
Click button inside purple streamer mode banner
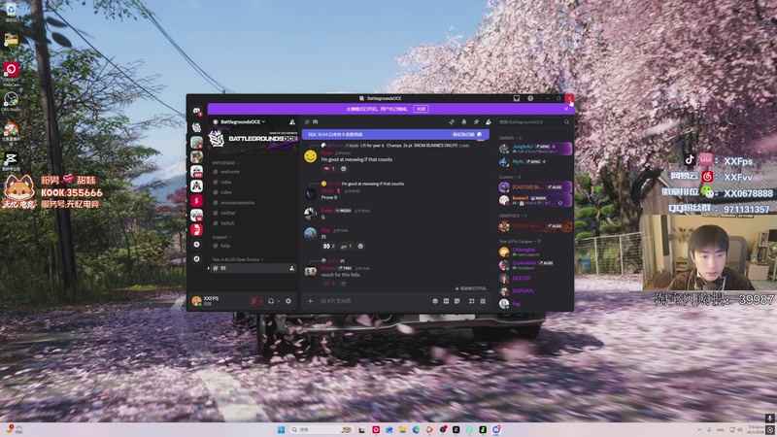pos(421,109)
